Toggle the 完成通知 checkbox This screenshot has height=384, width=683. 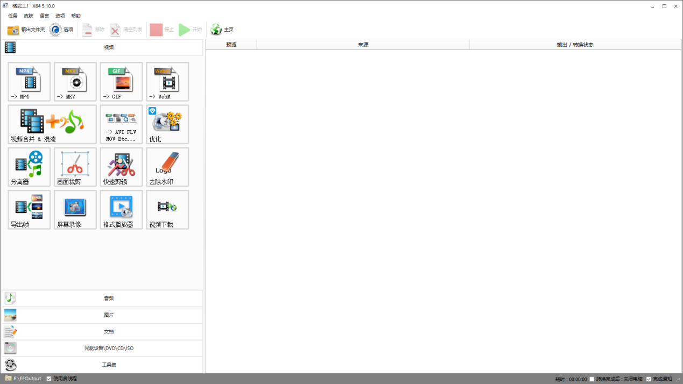(x=649, y=379)
